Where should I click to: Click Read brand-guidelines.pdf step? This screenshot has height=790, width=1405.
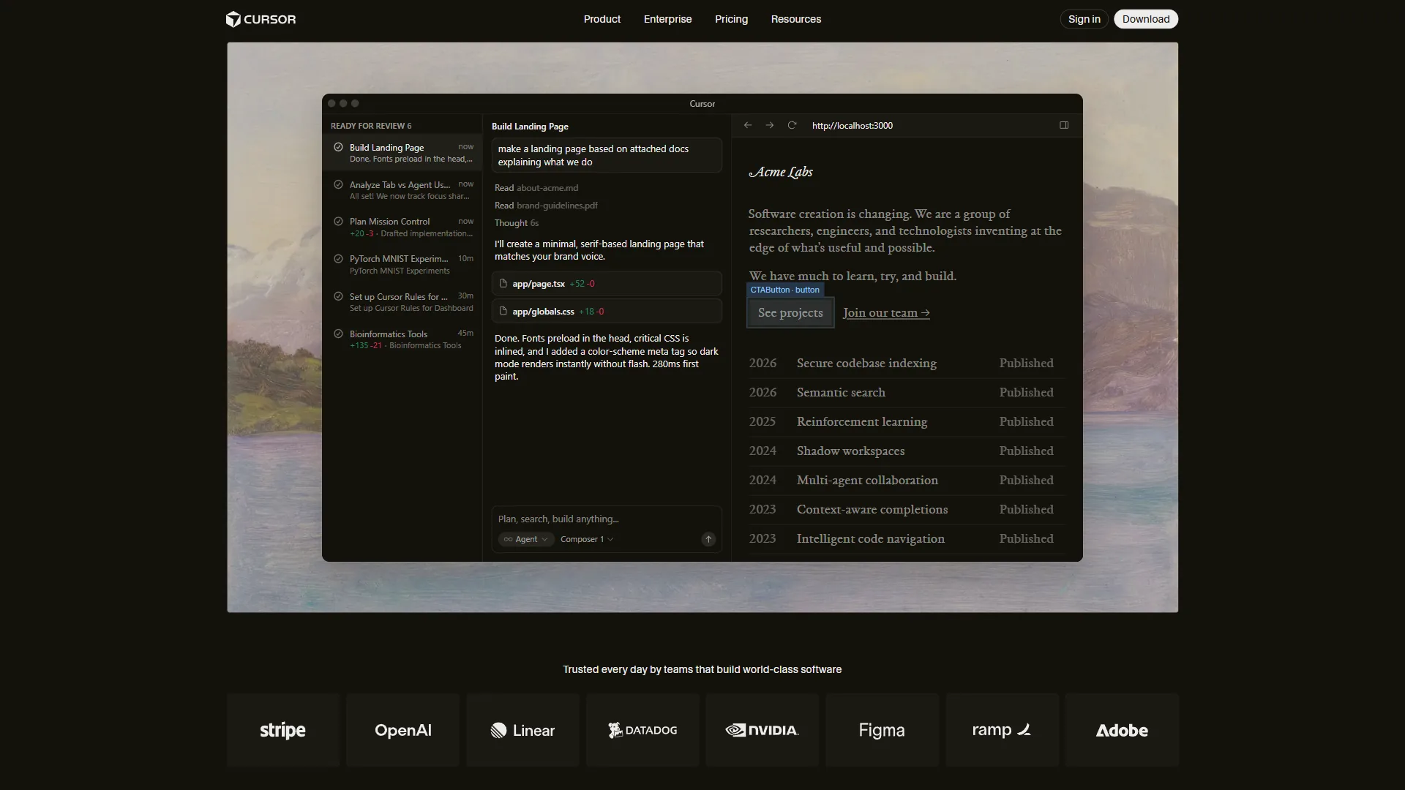[546, 206]
